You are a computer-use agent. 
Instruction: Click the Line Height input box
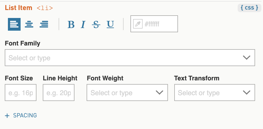(59, 93)
